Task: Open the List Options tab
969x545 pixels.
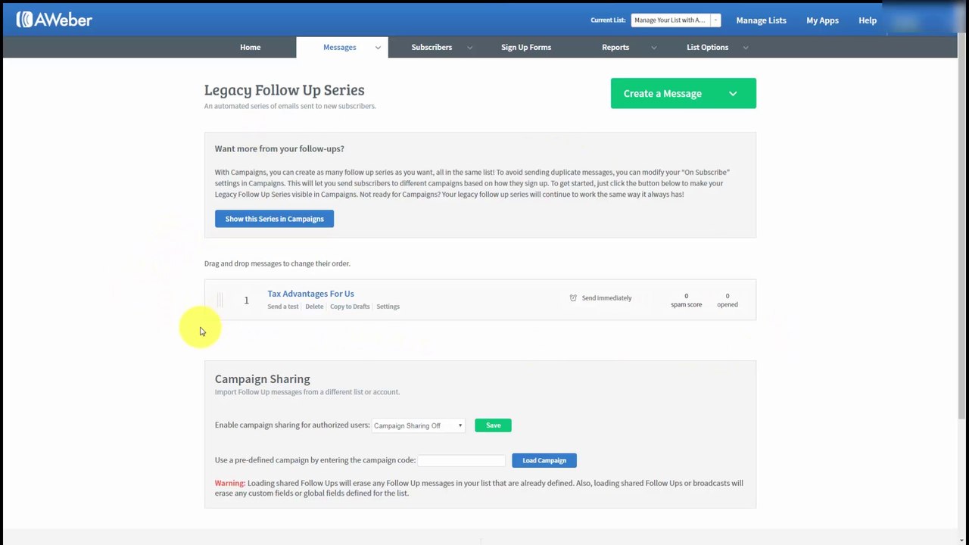Action: pos(707,47)
